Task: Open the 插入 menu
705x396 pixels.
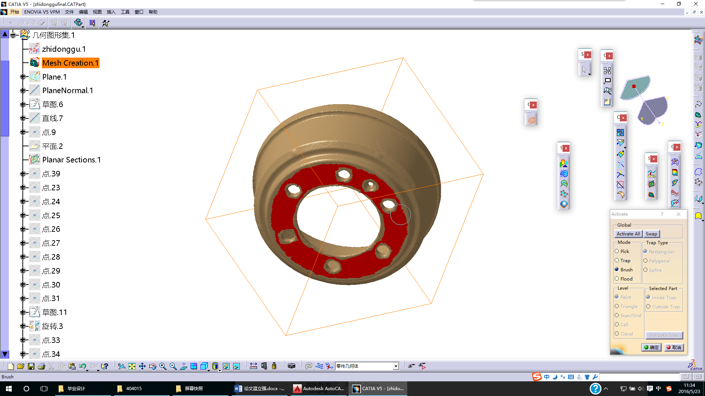Action: point(111,12)
